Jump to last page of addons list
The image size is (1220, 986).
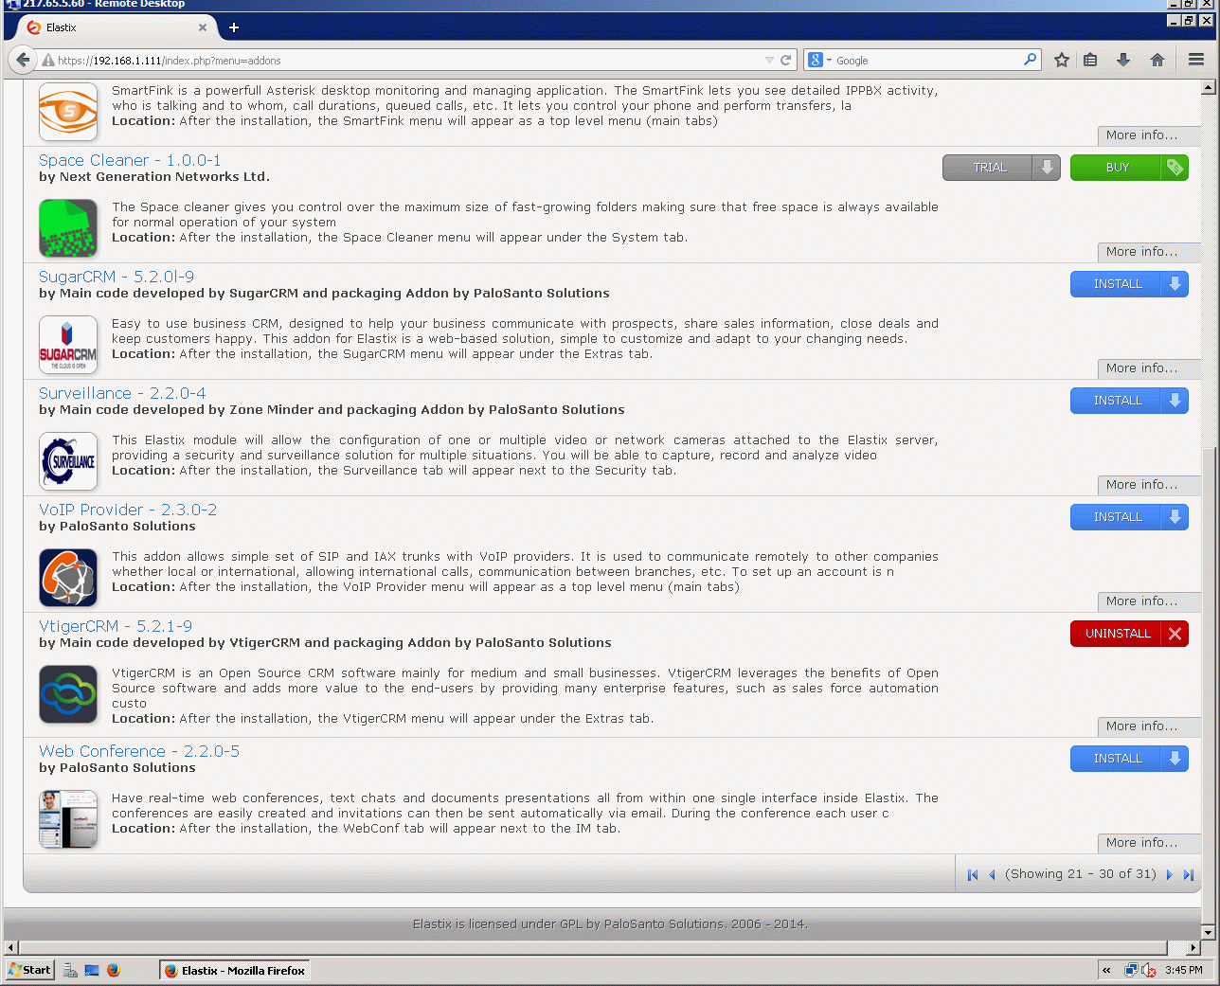1189,875
